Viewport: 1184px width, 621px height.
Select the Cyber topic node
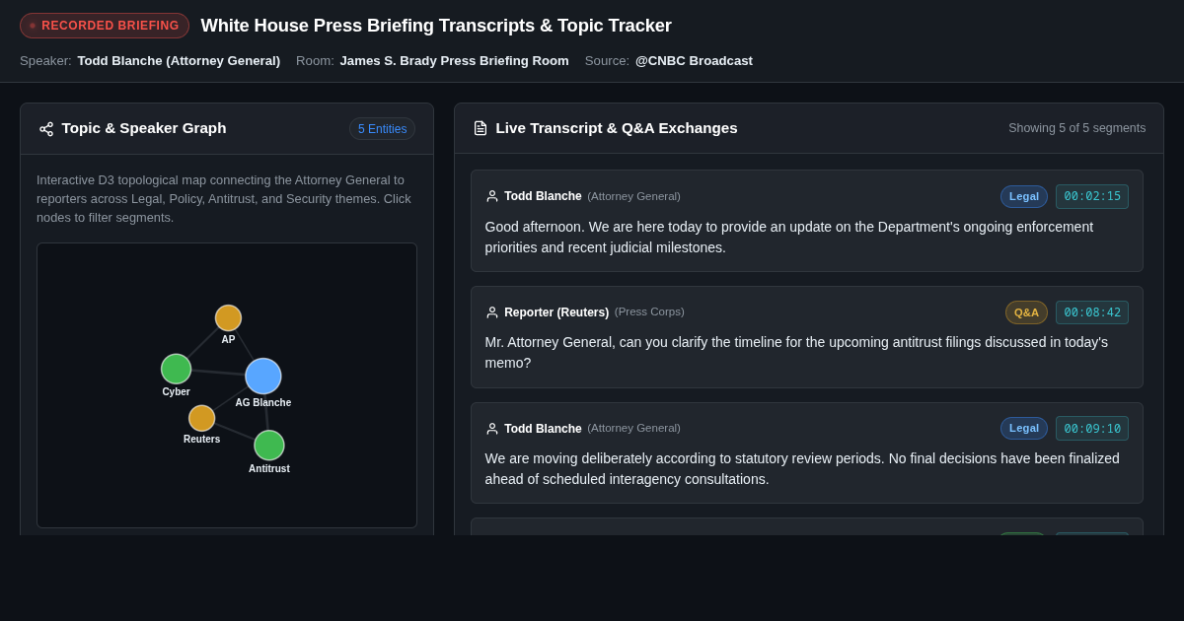pyautogui.click(x=176, y=369)
